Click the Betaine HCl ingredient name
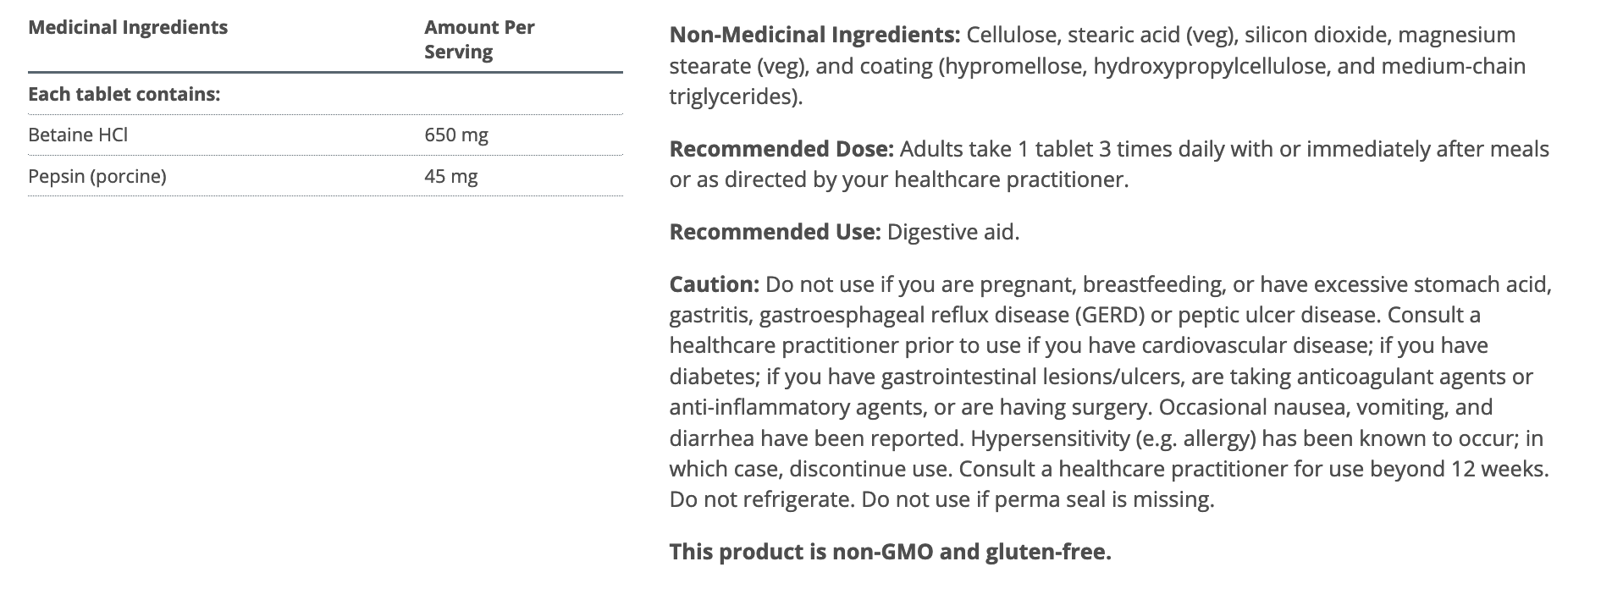 (78, 135)
